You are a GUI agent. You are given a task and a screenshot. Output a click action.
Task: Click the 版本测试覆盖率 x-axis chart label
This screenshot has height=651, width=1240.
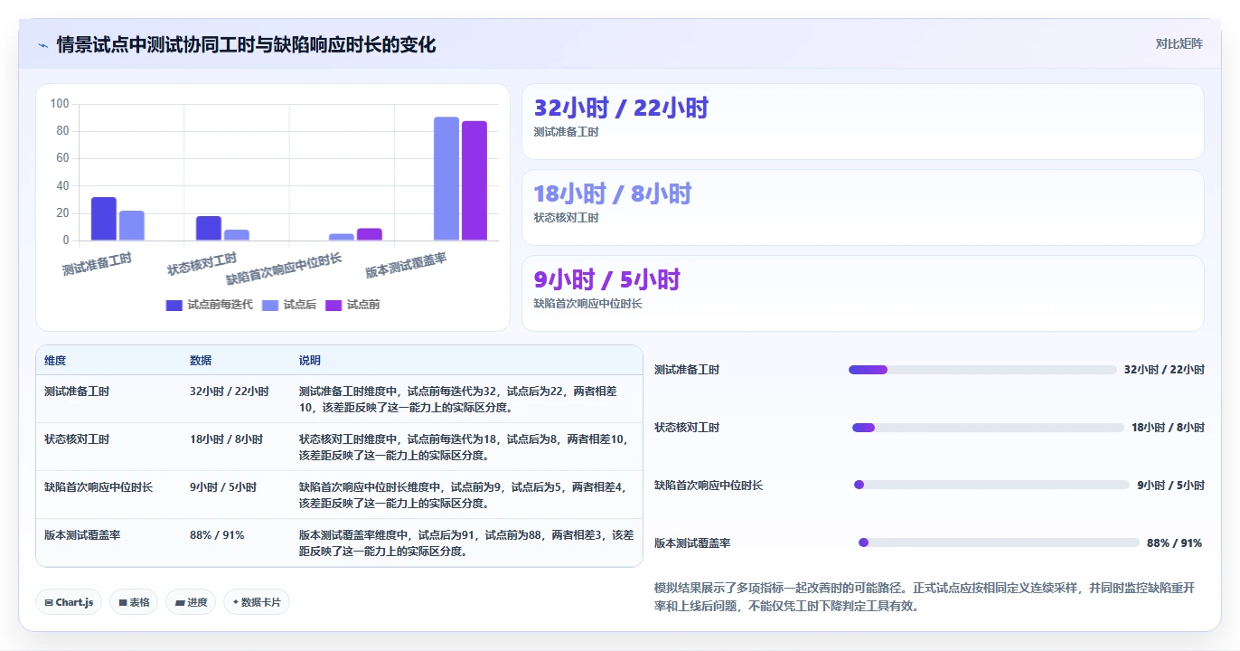407,266
